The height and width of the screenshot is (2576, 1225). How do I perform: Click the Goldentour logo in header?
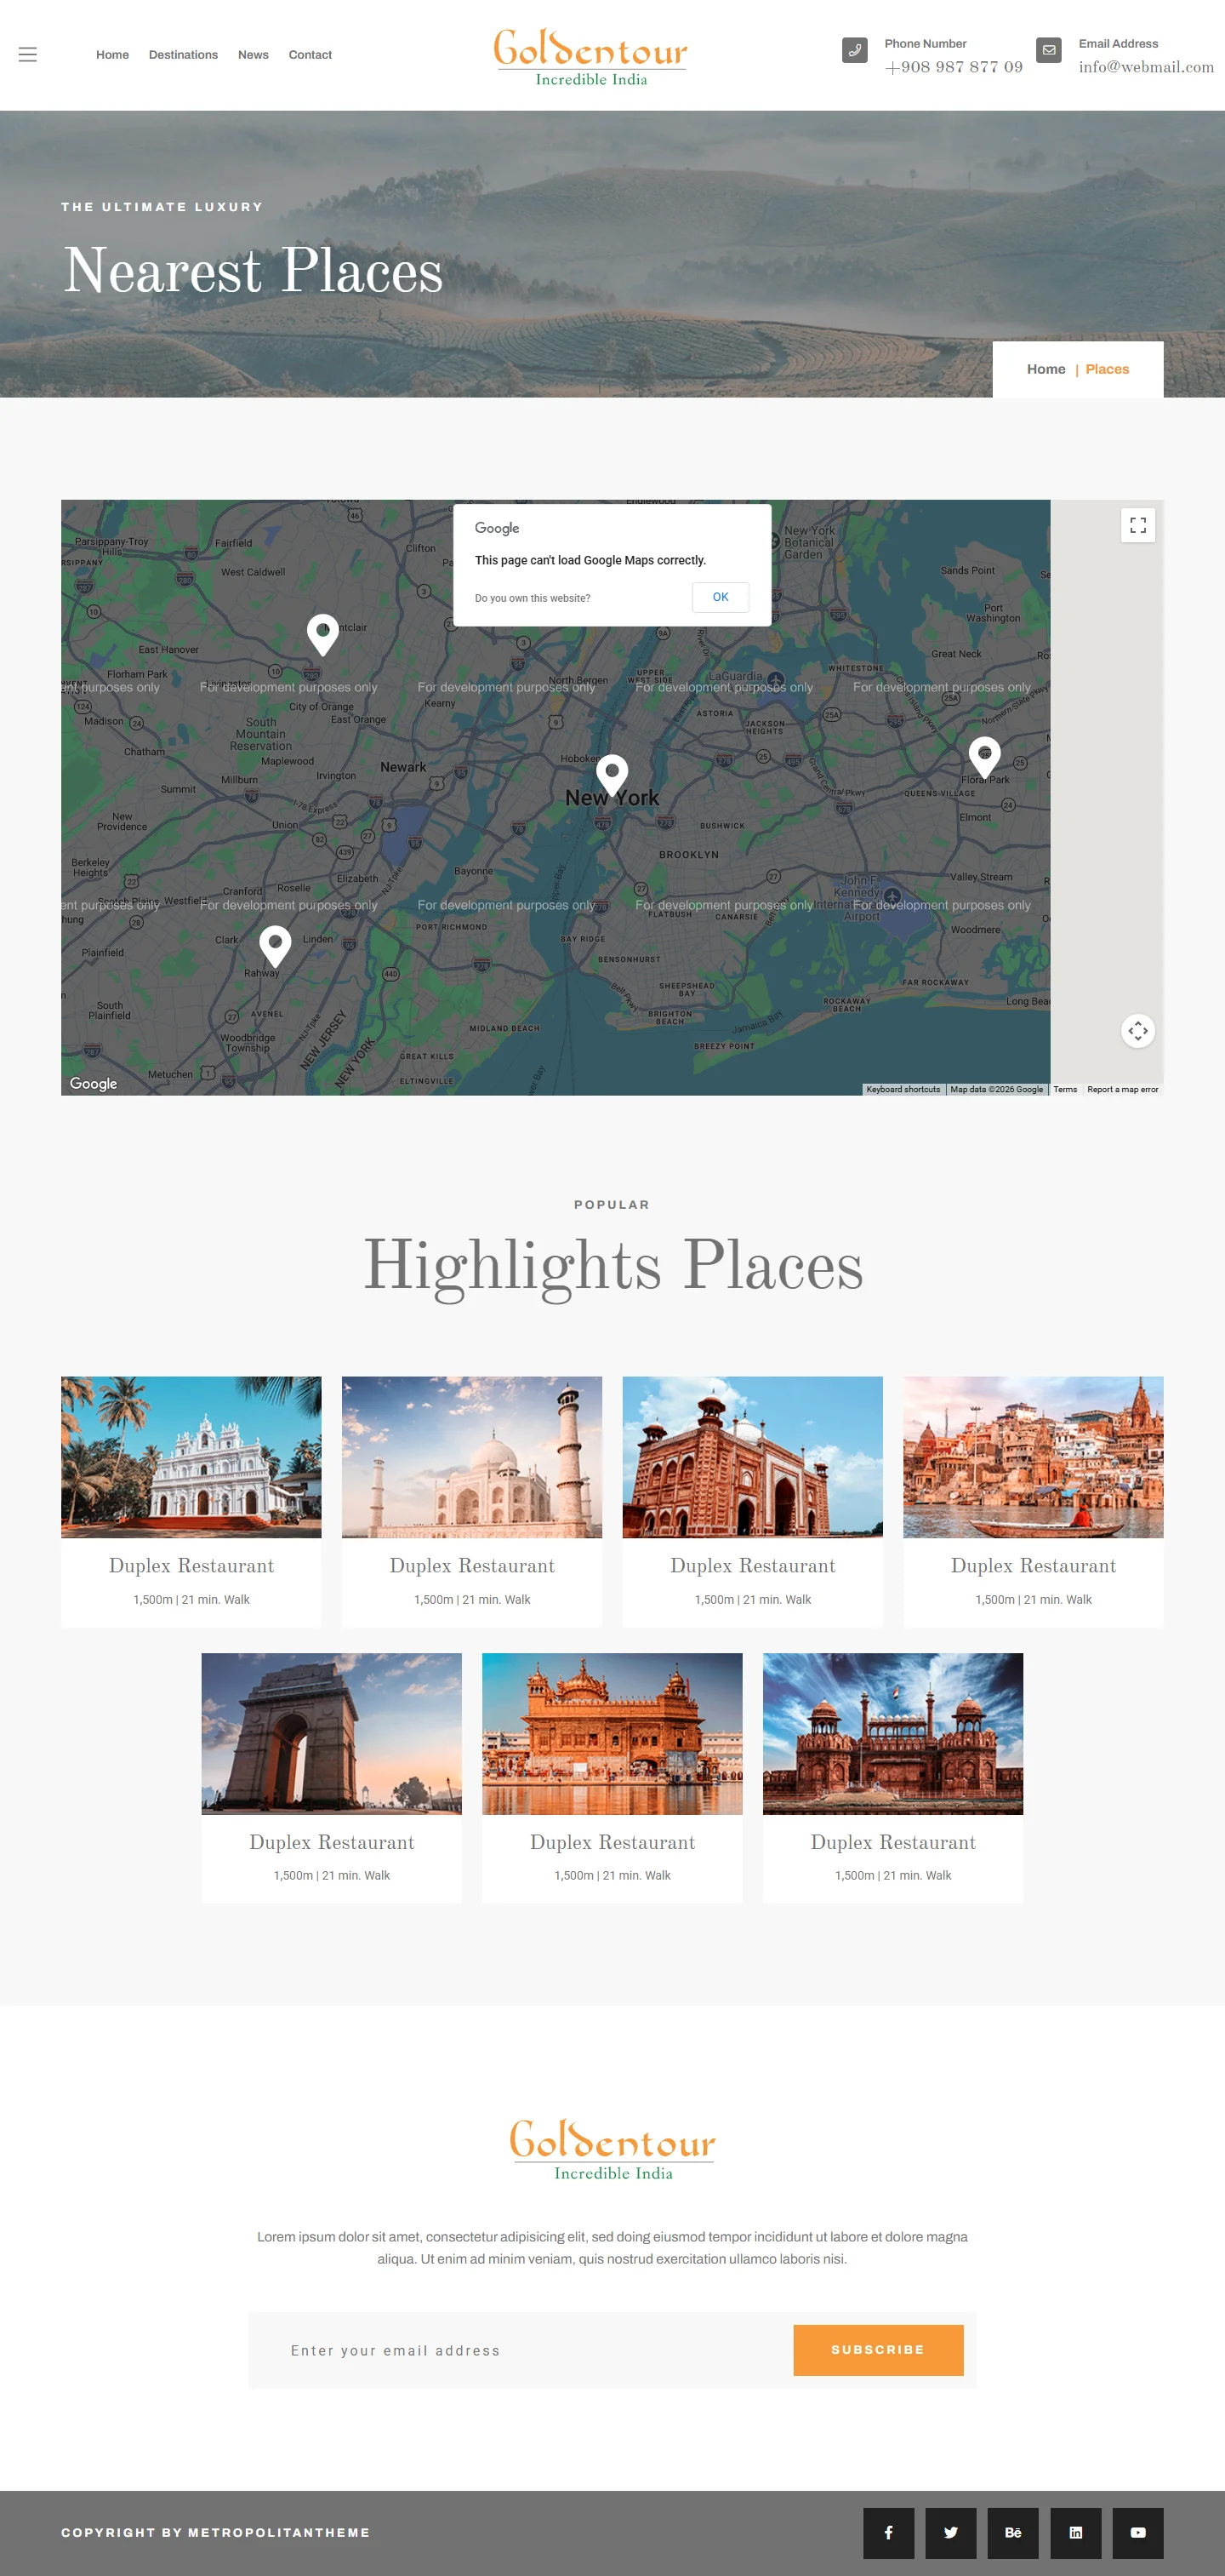click(590, 57)
